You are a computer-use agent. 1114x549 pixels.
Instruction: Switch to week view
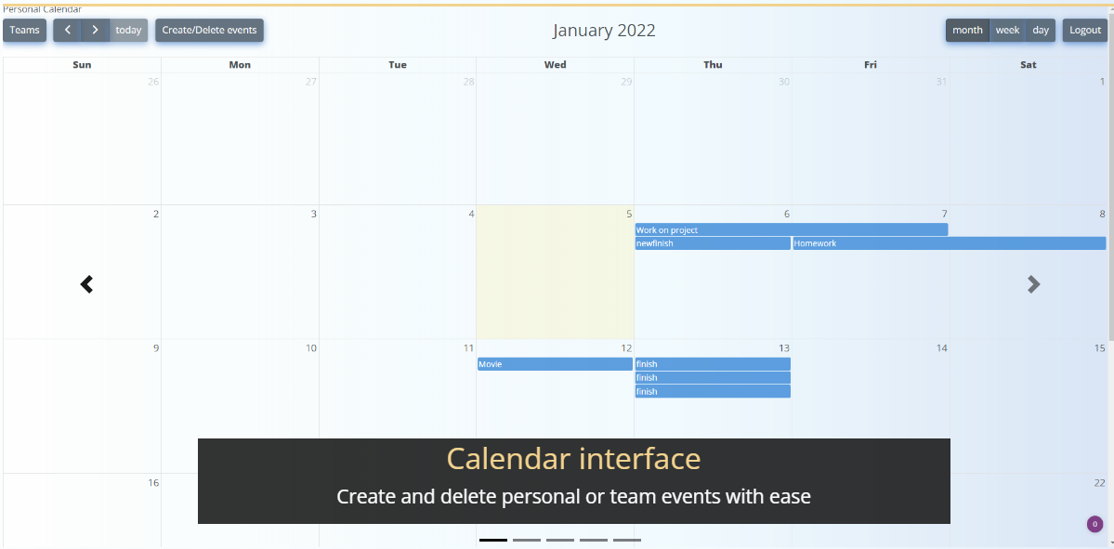[x=1007, y=30]
